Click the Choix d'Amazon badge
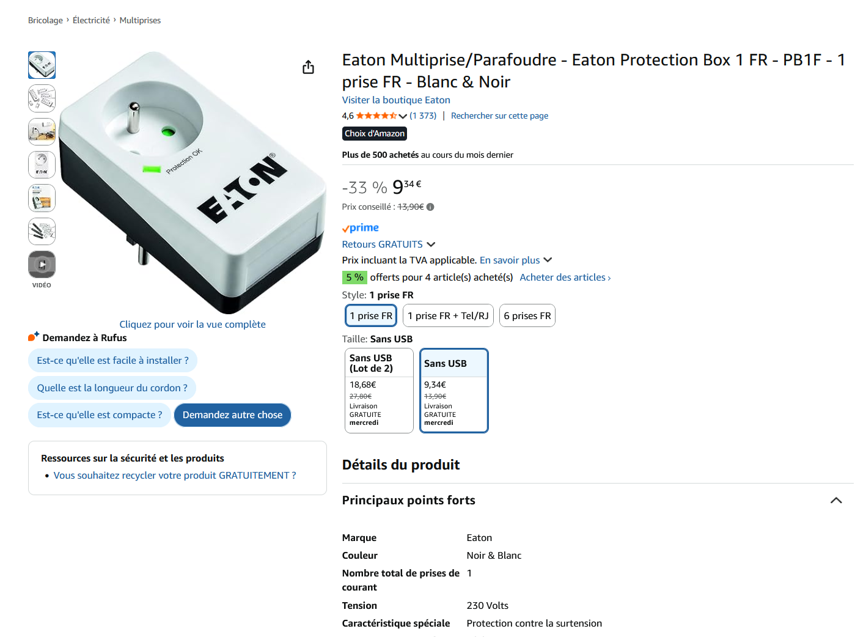Image resolution: width=866 pixels, height=637 pixels. (374, 133)
